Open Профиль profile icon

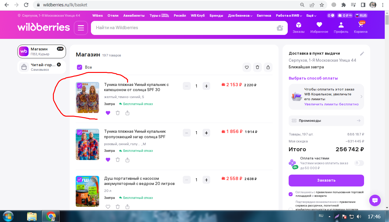pyautogui.click(x=341, y=27)
